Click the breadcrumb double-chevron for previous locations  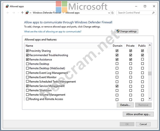31,13
